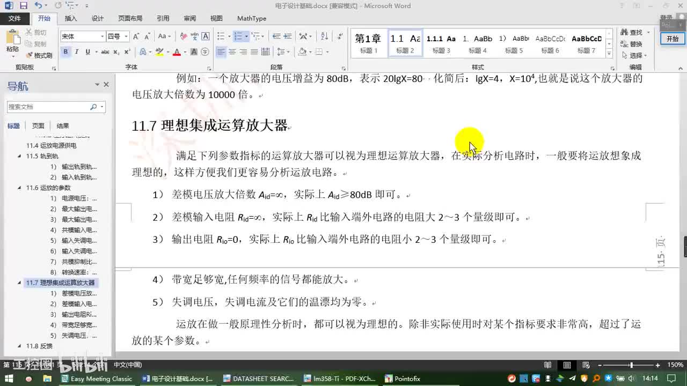687x386 pixels.
Task: Click the Format Painter (格式刷) button
Action: (39, 55)
